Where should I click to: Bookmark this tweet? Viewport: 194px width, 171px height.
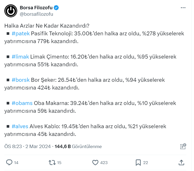pyautogui.click(x=138, y=162)
